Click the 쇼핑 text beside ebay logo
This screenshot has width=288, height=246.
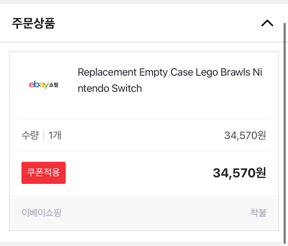[54, 85]
